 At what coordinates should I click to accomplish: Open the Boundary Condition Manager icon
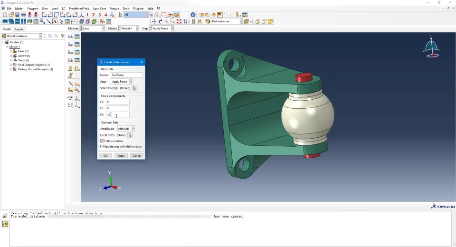pos(77,44)
